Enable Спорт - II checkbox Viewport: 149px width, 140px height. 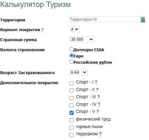click(71, 91)
